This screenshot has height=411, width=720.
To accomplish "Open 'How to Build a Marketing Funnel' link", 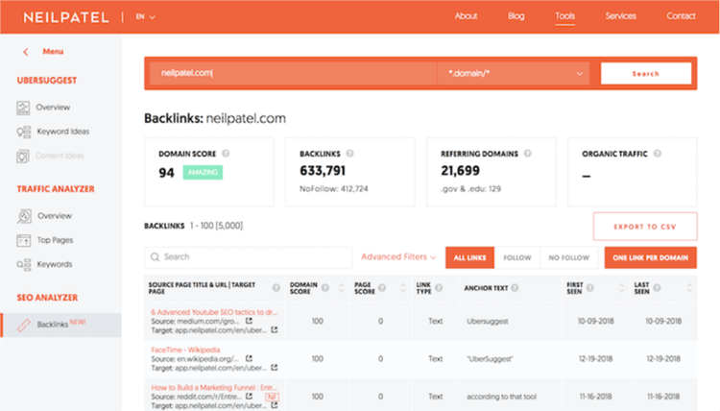I will 214,387.
